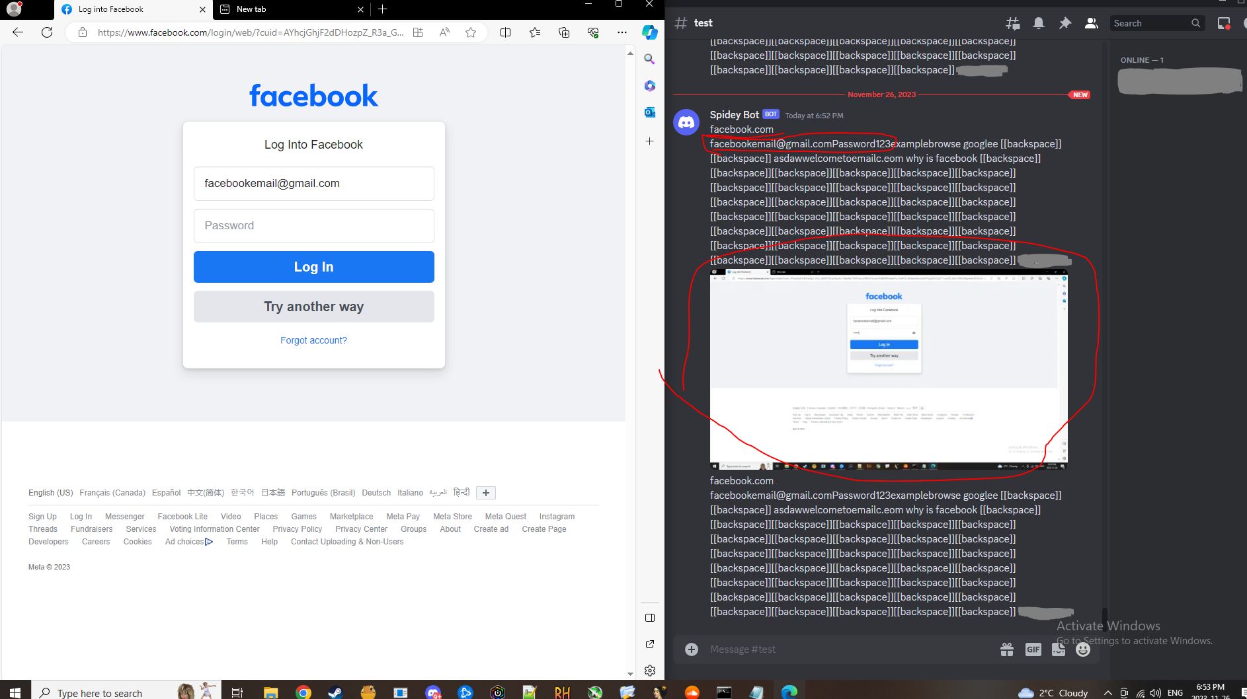Screen dimensions: 1247x699
Task: Expand system tray hidden icons chevron
Action: (x=1107, y=692)
